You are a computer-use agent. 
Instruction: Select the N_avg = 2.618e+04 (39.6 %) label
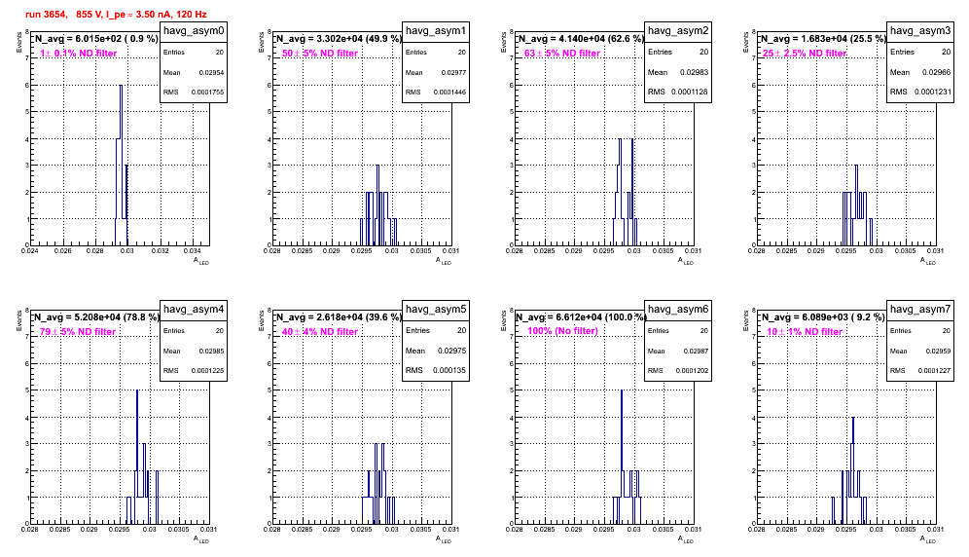coord(339,317)
